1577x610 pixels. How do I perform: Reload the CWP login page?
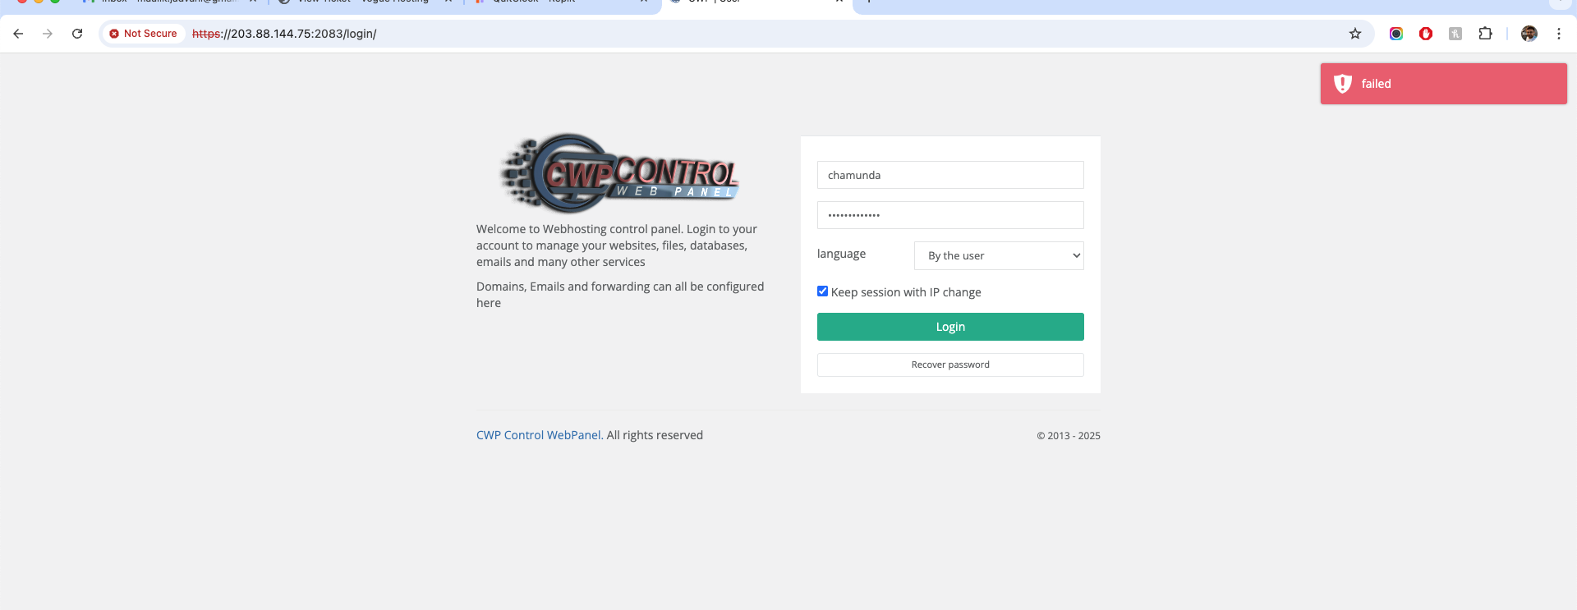pyautogui.click(x=77, y=34)
